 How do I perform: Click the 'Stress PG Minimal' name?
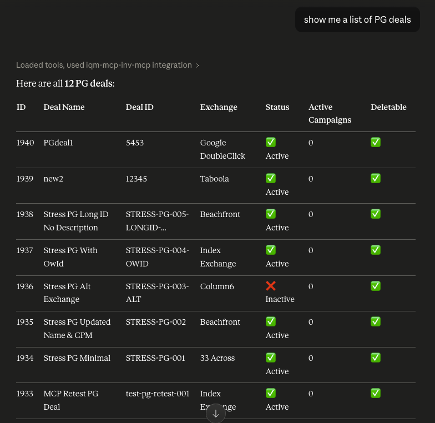click(77, 358)
